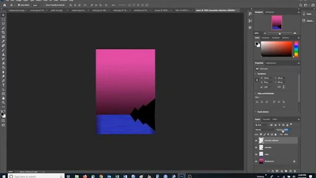Collapse the Quick Actions section
The height and width of the screenshot is (178, 316).
(x=256, y=112)
